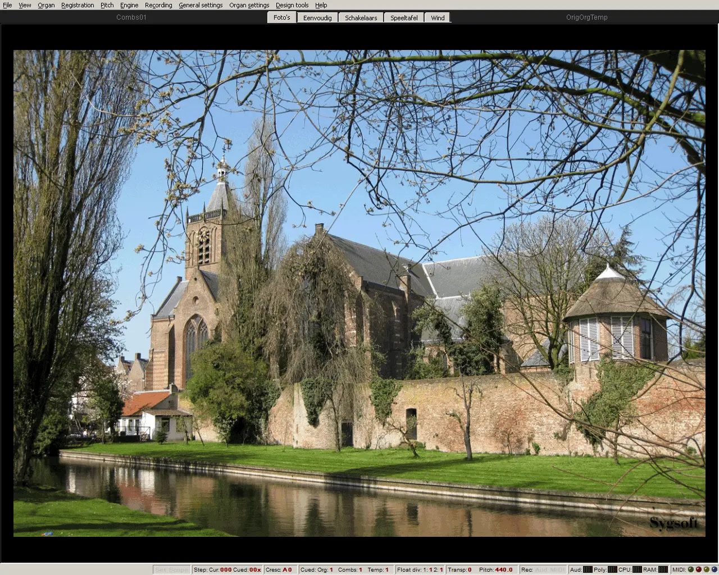Screen dimensions: 719x575
Task: Open the Organ menu
Action: pos(46,5)
